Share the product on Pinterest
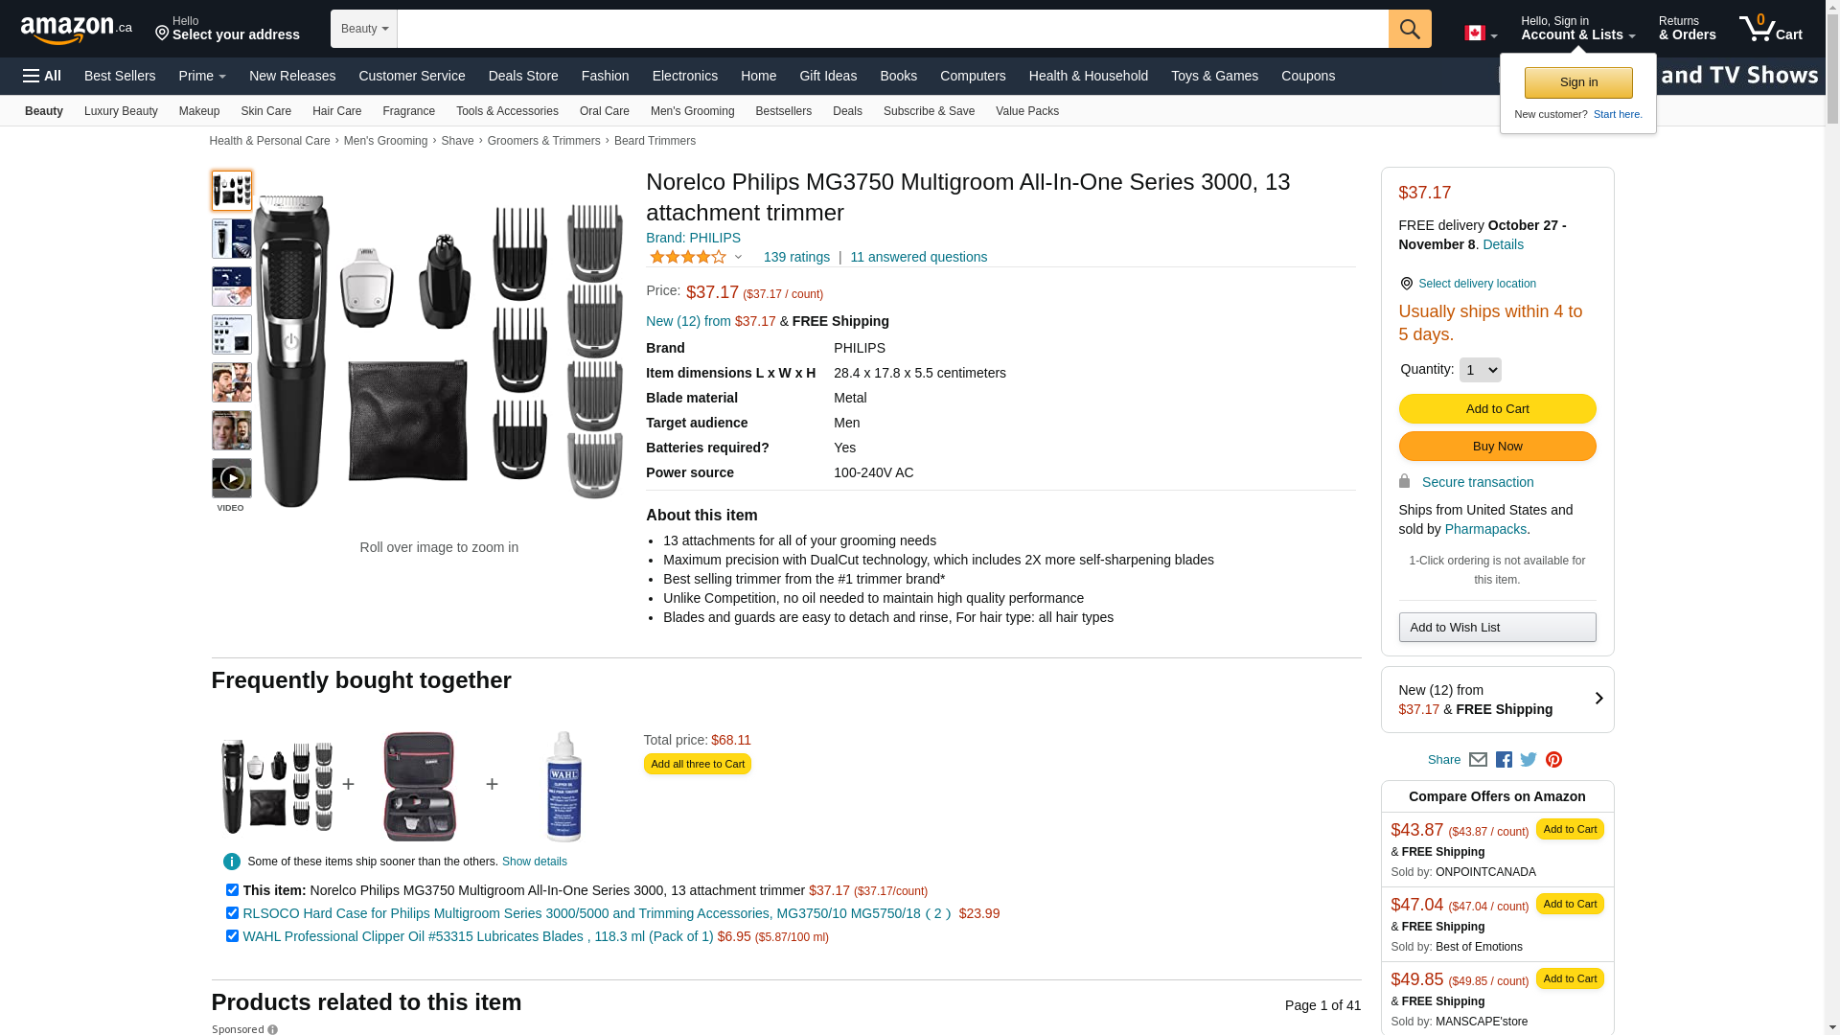1840x1035 pixels. 1553,760
